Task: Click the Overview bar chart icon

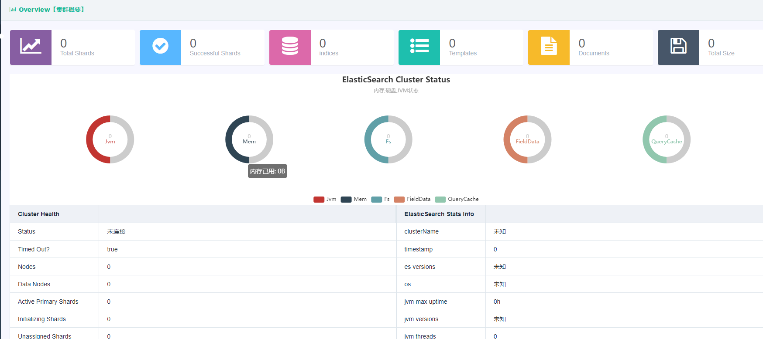Action: tap(13, 10)
